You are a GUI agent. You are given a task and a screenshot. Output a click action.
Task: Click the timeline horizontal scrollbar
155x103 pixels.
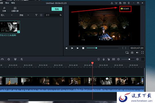[18, 100]
